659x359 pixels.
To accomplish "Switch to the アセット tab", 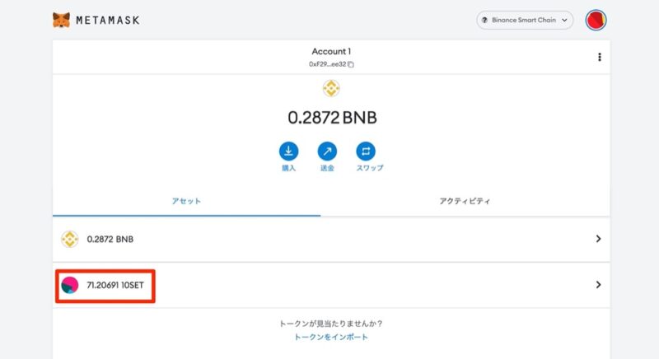I will 186,201.
